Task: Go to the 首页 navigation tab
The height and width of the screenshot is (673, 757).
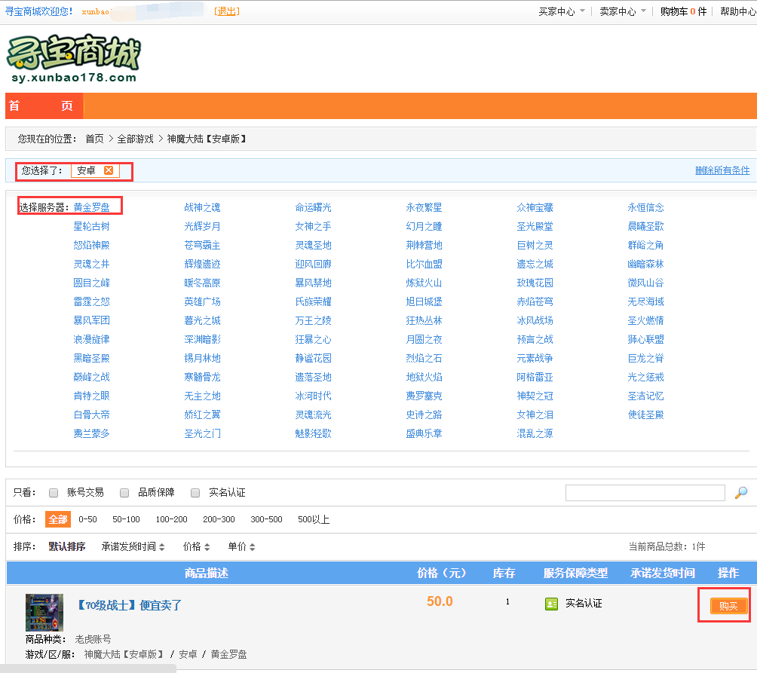Action: [x=43, y=106]
